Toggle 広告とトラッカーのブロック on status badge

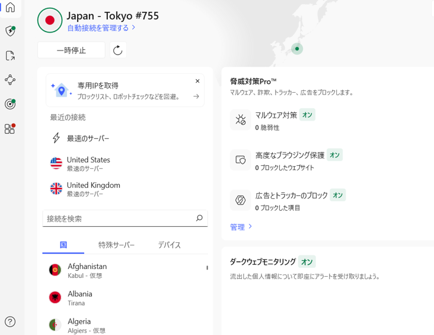click(337, 195)
